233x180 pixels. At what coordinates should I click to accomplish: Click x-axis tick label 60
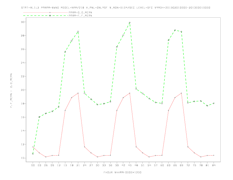pyautogui.click(x=162, y=165)
